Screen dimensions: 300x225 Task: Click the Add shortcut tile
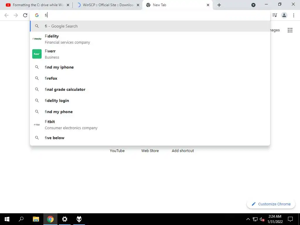(183, 151)
